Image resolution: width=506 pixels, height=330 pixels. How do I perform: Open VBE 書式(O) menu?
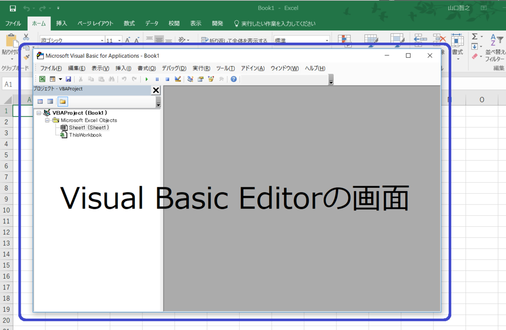click(147, 68)
